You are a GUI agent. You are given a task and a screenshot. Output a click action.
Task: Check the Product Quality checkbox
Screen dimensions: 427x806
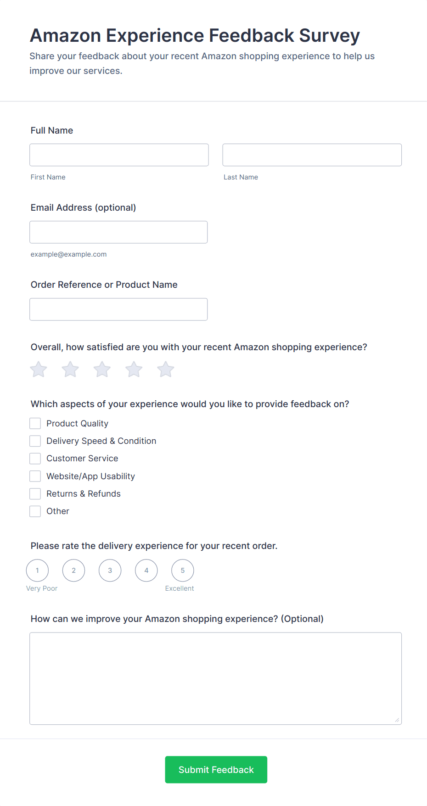tap(35, 423)
